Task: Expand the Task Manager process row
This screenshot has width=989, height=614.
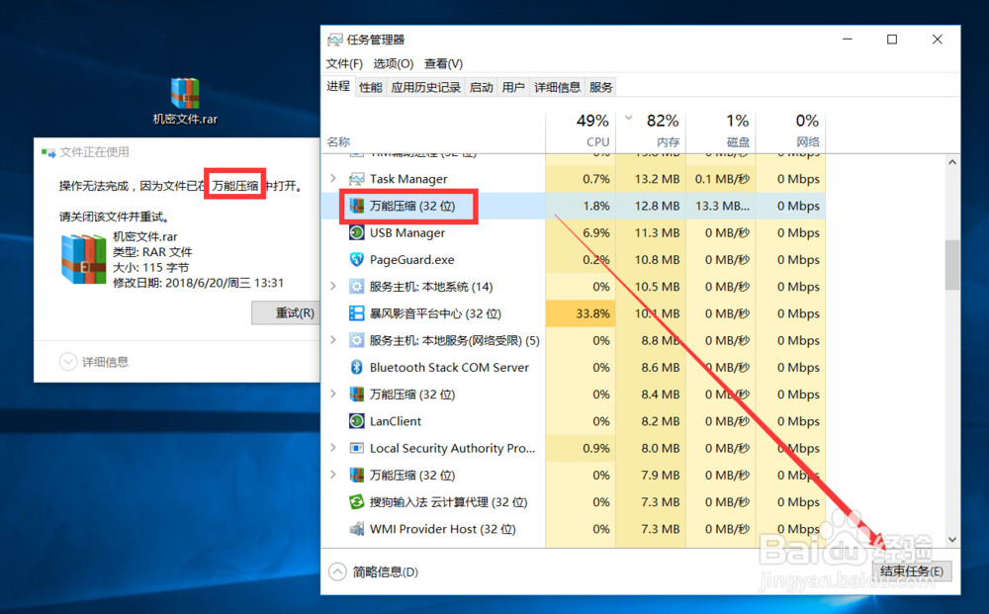Action: (333, 179)
